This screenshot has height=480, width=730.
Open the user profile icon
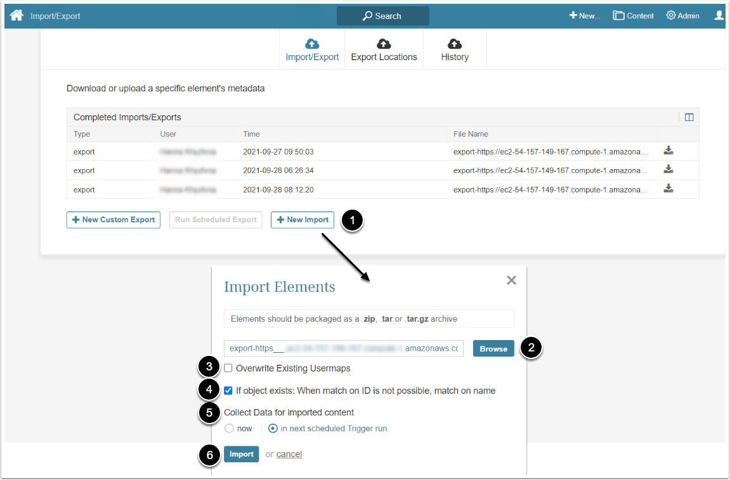point(719,16)
